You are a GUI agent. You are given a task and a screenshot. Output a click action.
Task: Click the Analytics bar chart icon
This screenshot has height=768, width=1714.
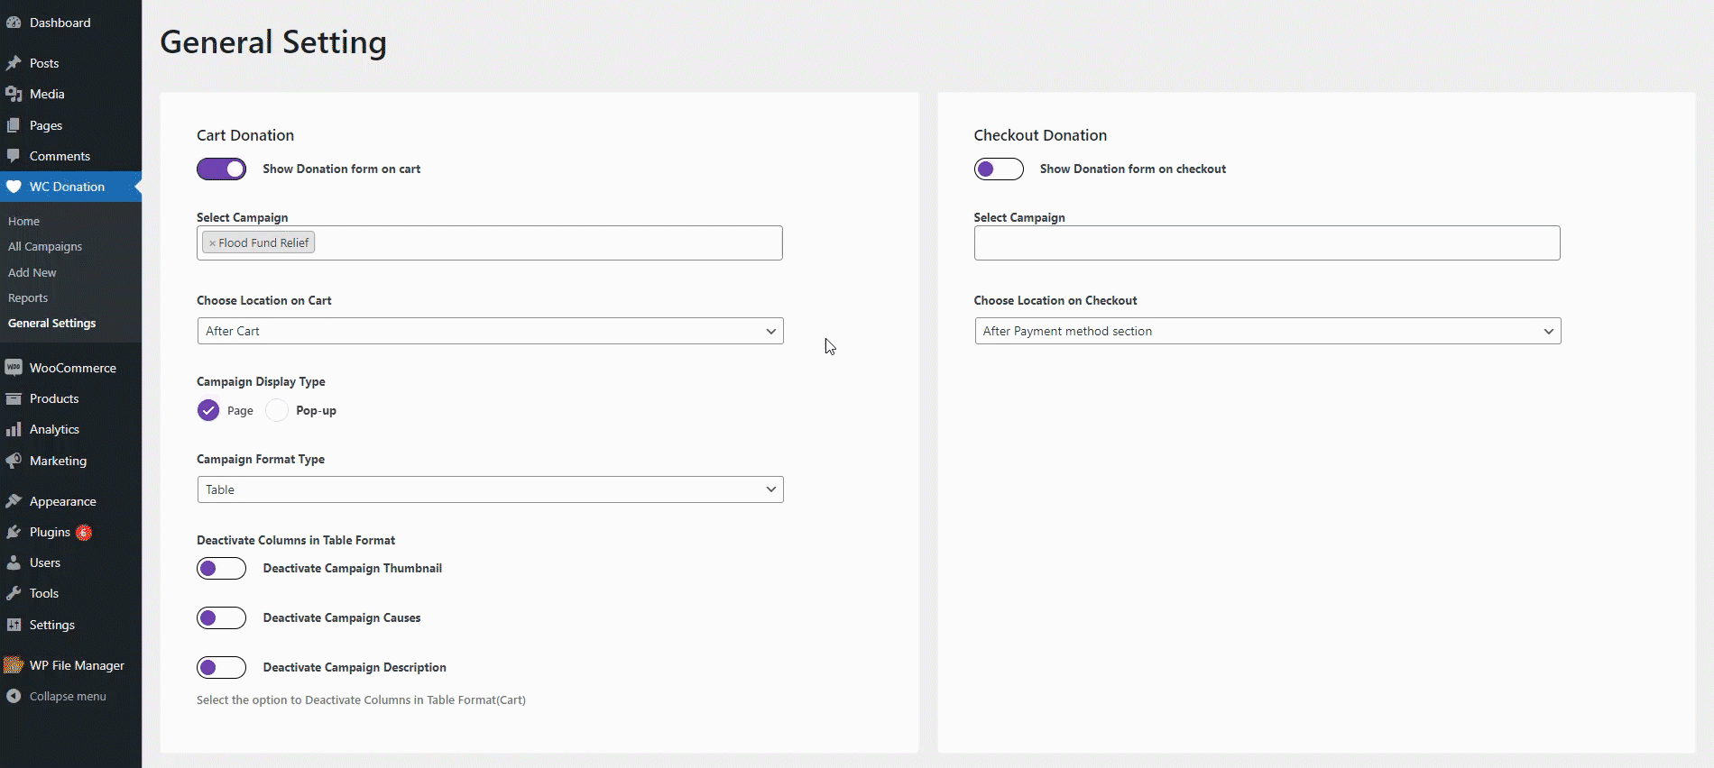[x=14, y=429]
